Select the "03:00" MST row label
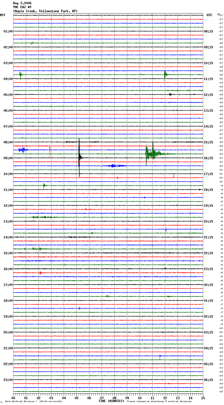 point(8,63)
